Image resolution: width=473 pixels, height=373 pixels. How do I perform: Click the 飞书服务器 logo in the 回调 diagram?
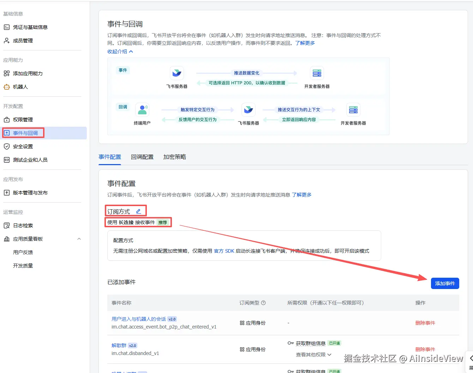249,110
